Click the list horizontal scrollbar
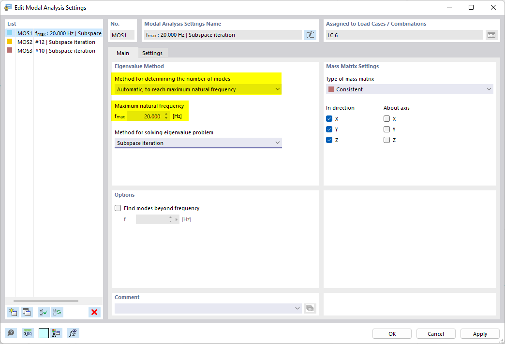 46,301
